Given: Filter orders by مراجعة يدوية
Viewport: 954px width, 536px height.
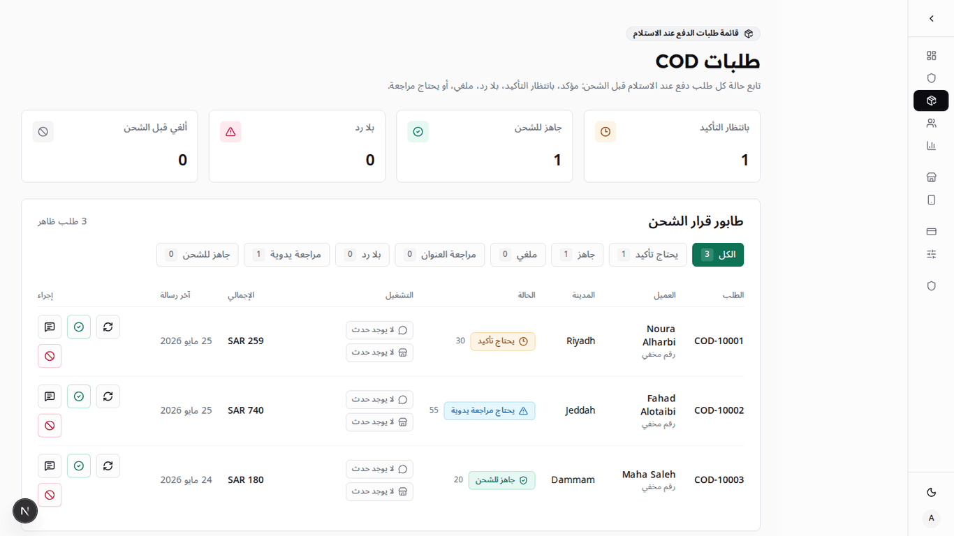Looking at the screenshot, I should [287, 255].
